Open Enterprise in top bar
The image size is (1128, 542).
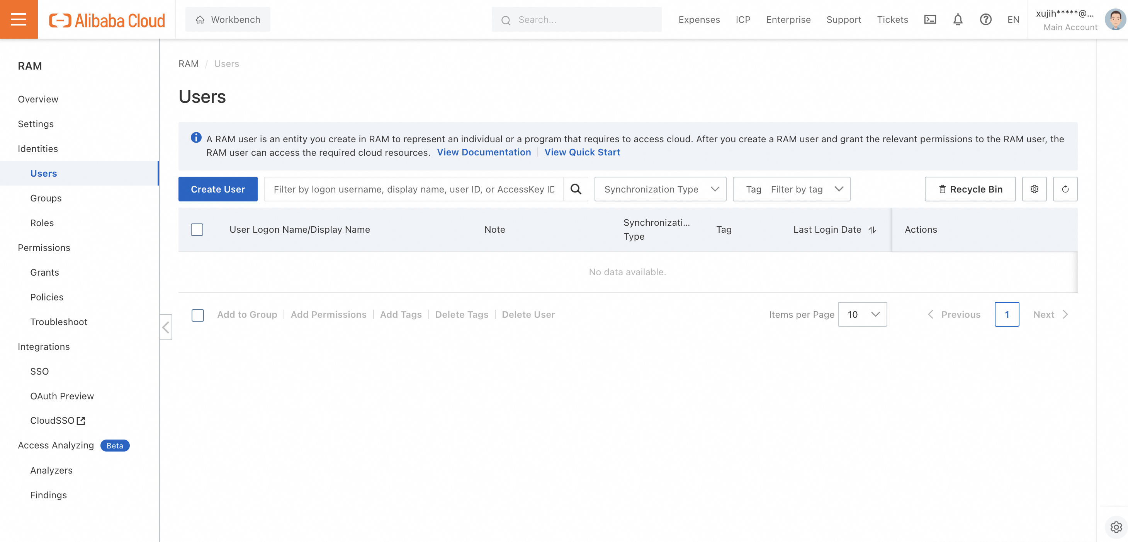click(x=788, y=20)
